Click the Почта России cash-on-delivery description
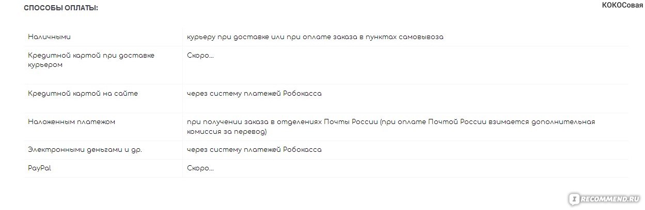645x210 pixels. coord(391,127)
